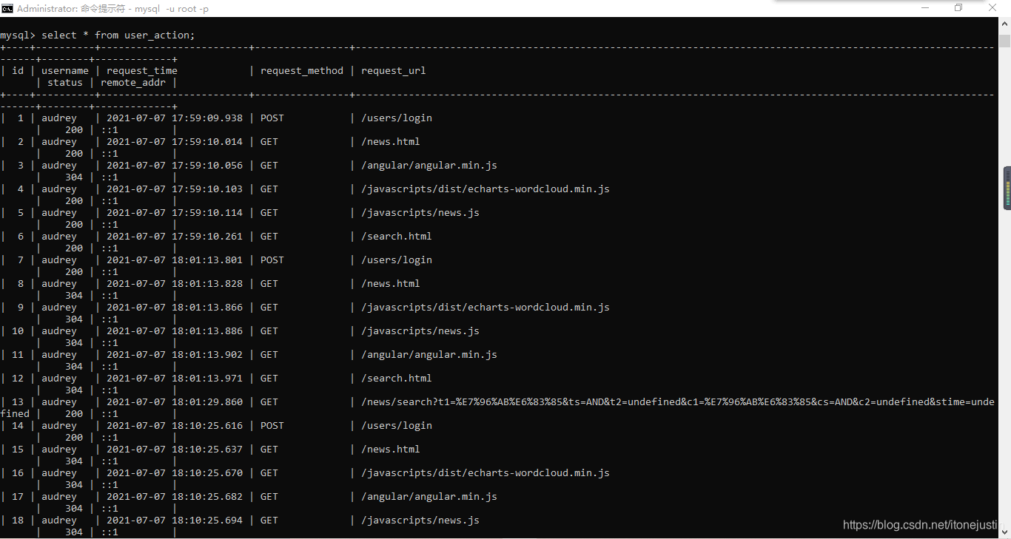Click the Command Prompt icon in title bar
This screenshot has height=539, width=1011.
pos(7,8)
